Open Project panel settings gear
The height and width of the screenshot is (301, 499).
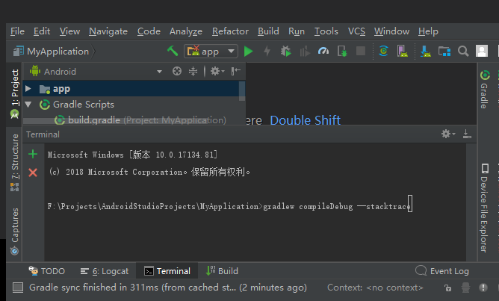coord(217,71)
